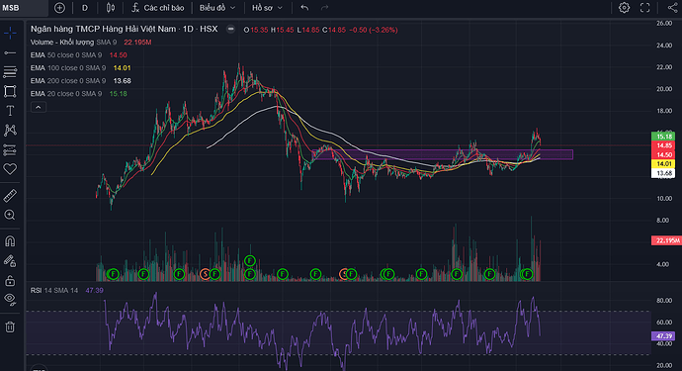This screenshot has width=682, height=371.
Task: Click the white 13.68 price axis label
Action: 663,173
